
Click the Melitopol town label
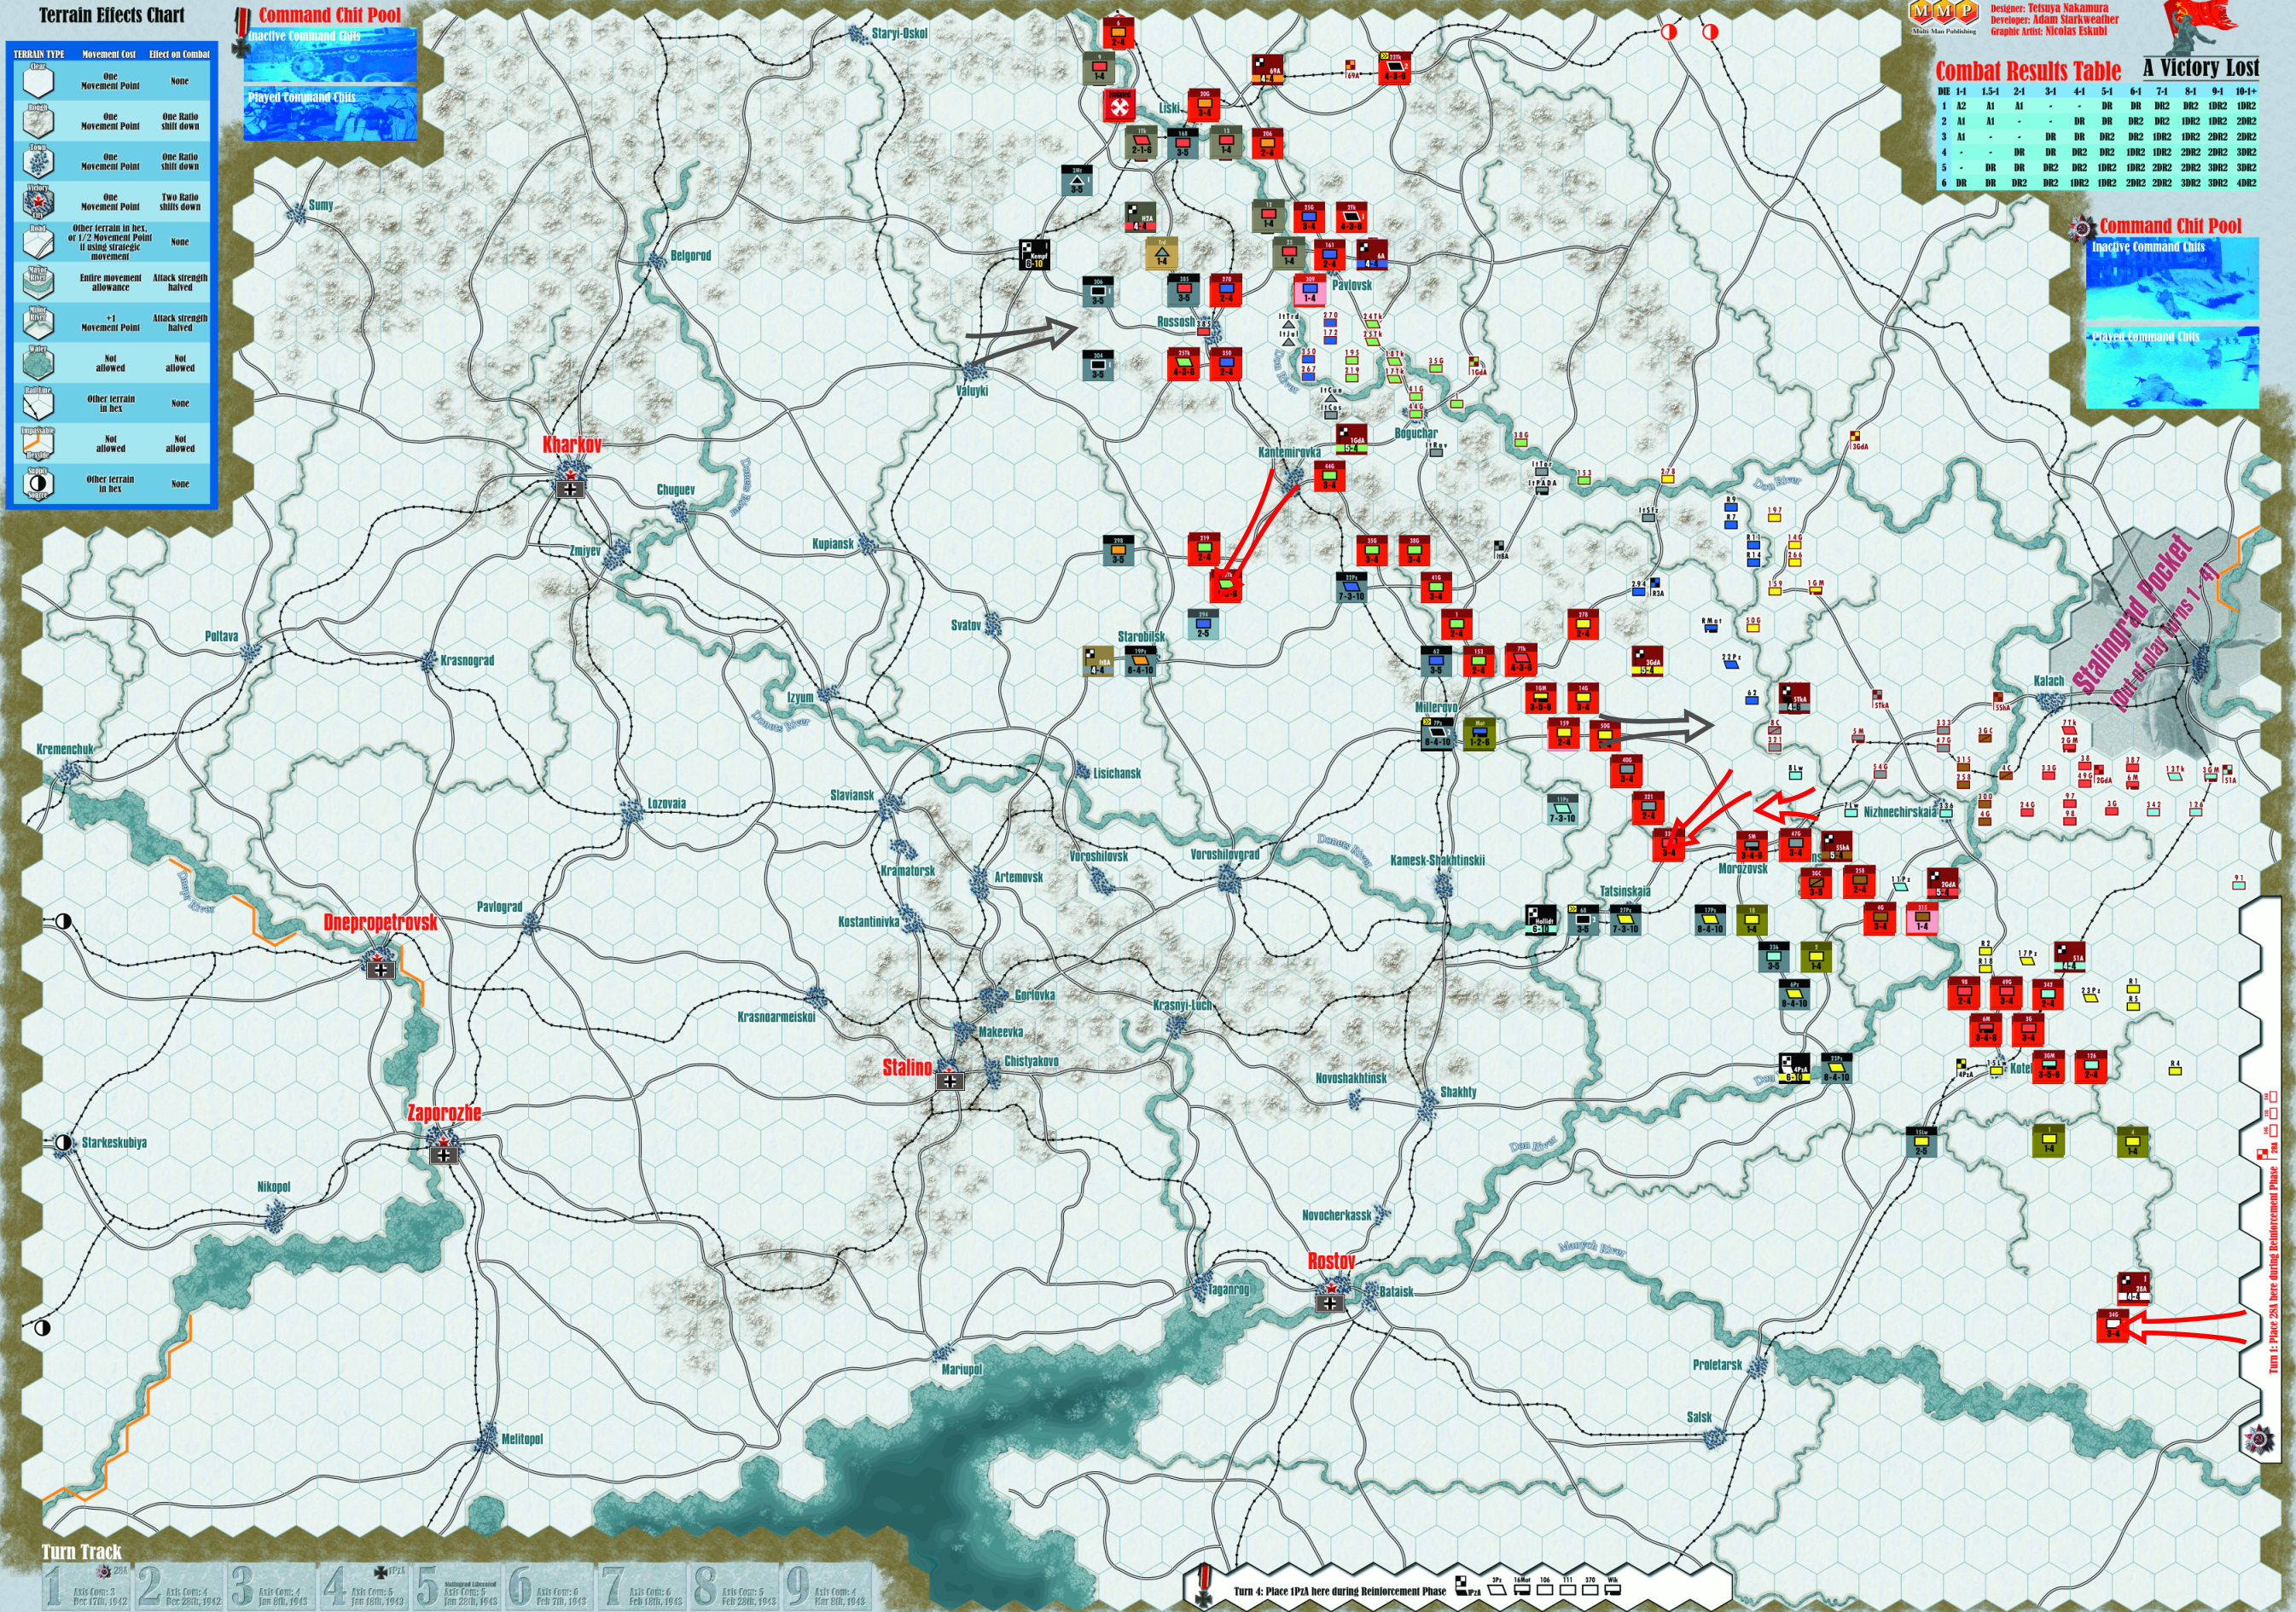click(522, 1439)
